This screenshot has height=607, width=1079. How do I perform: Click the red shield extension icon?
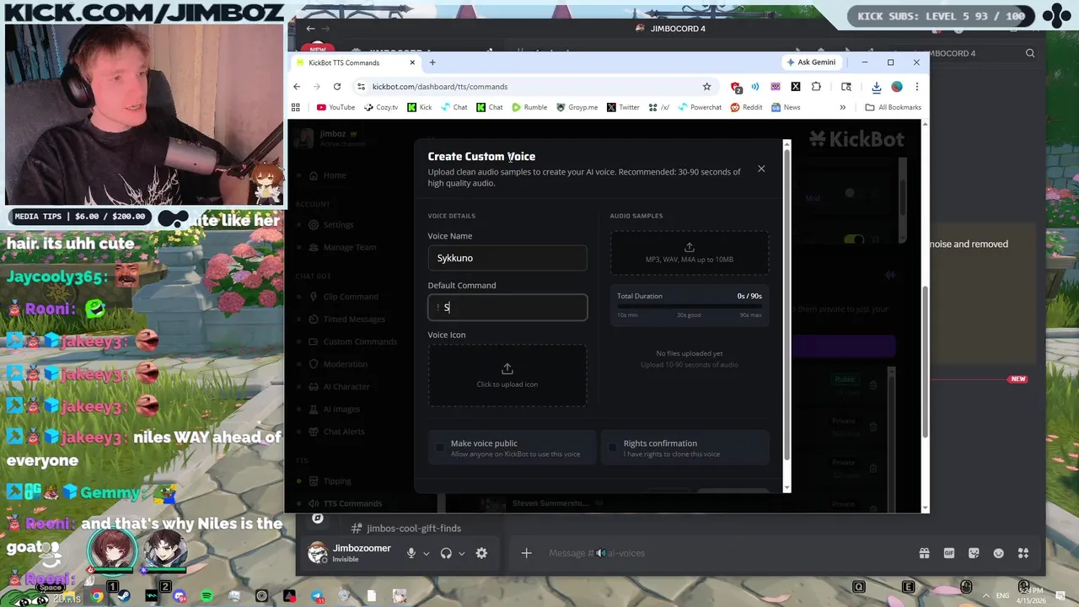736,87
